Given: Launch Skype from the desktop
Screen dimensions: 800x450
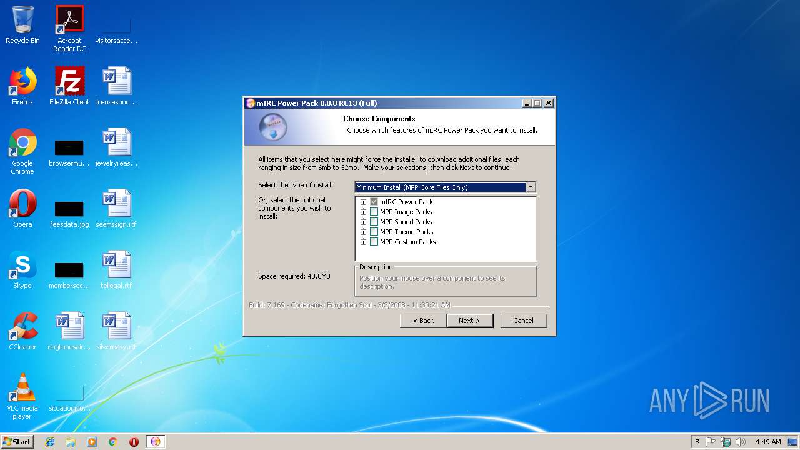Looking at the screenshot, I should coord(22,270).
